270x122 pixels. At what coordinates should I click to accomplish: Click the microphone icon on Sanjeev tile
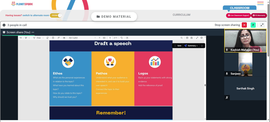pyautogui.click(x=227, y=74)
